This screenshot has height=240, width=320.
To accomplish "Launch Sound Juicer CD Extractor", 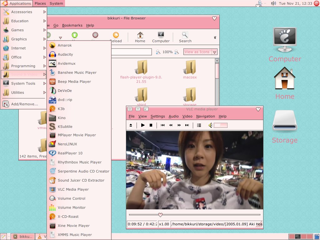I will click(79, 180).
